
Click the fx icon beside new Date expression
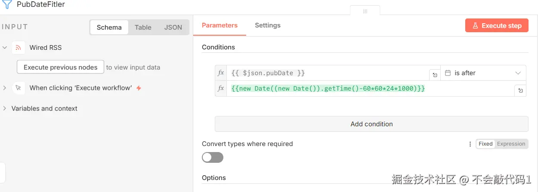coord(221,88)
